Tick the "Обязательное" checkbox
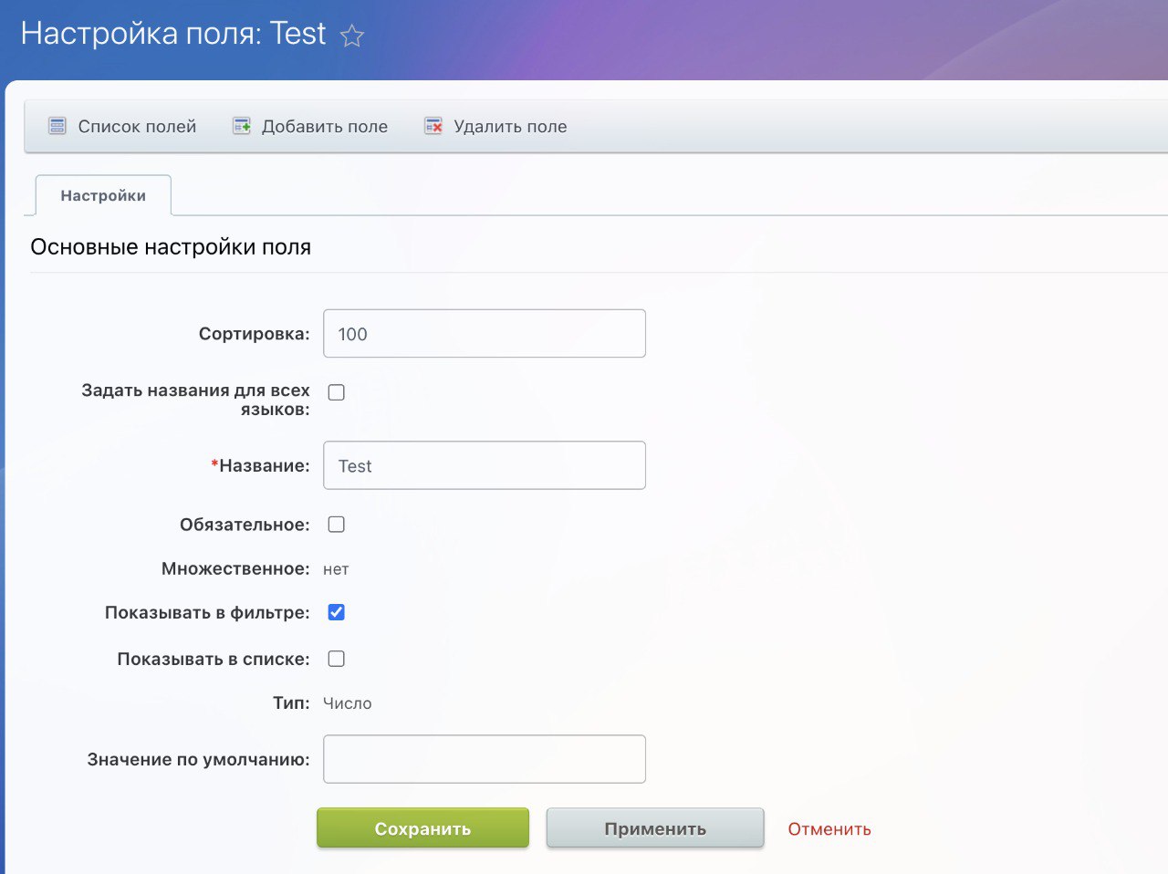This screenshot has width=1168, height=874. pyautogui.click(x=337, y=525)
